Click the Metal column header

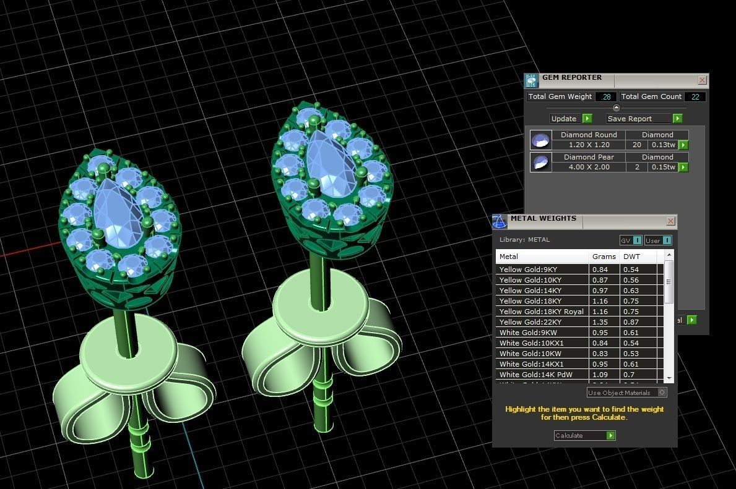click(x=542, y=257)
